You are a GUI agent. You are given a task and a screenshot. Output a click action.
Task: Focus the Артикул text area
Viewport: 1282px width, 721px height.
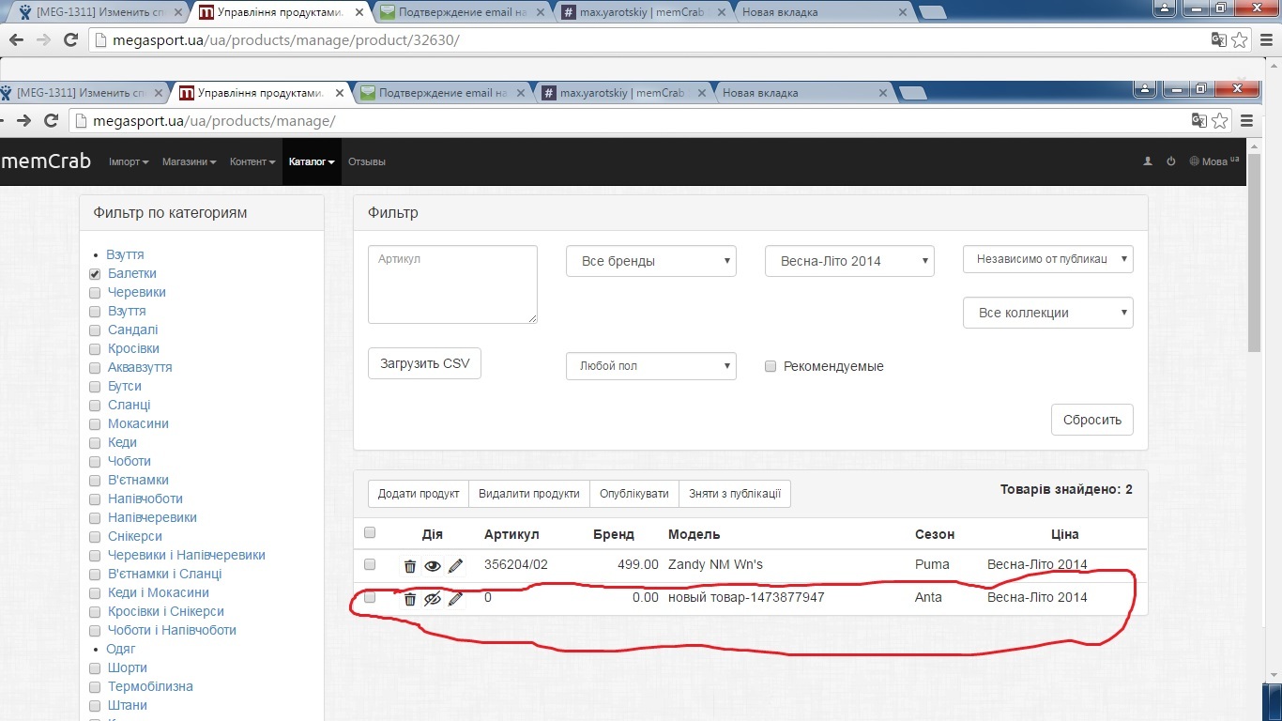[x=452, y=284]
